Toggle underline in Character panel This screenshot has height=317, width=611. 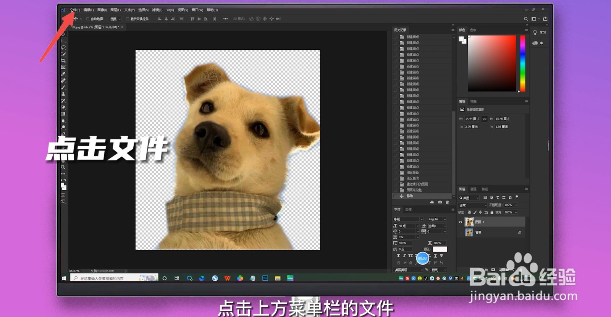point(435,256)
